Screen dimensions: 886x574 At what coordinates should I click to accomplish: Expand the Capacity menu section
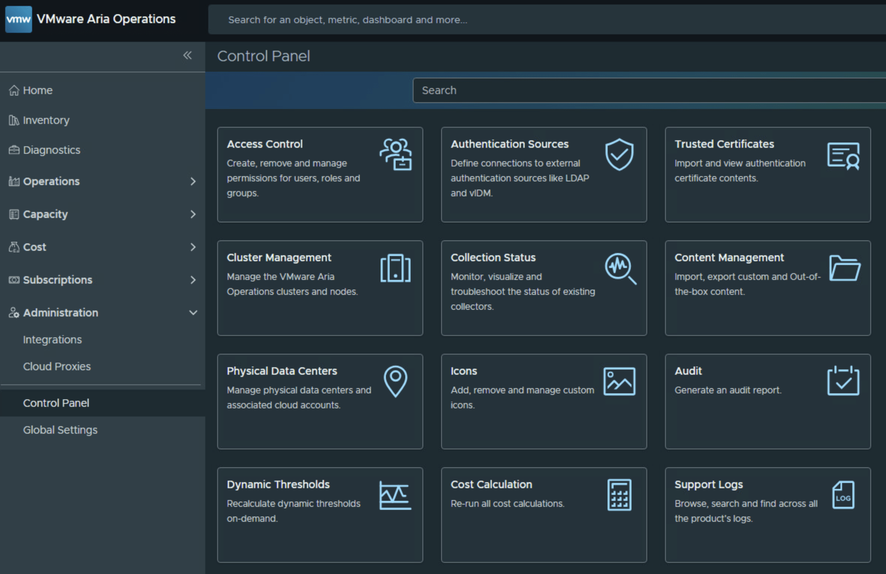click(193, 214)
